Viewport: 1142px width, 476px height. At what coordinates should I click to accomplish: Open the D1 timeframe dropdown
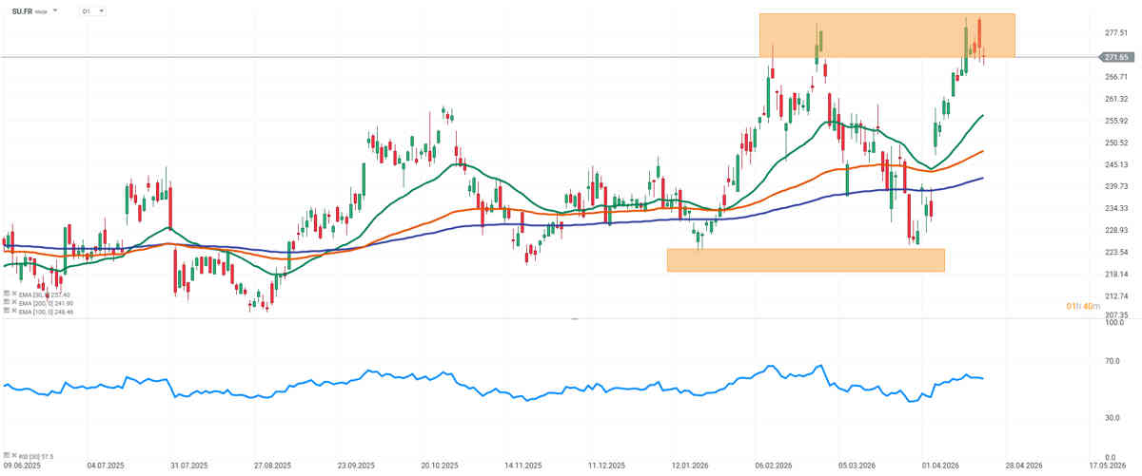[92, 10]
